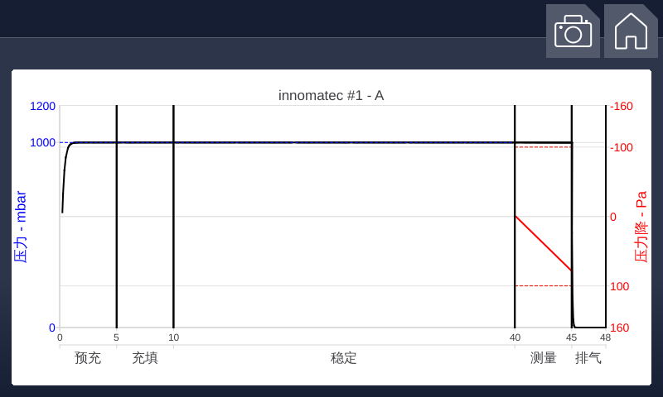Click the 40 second time tick
Image resolution: width=663 pixels, height=397 pixels.
click(515, 337)
